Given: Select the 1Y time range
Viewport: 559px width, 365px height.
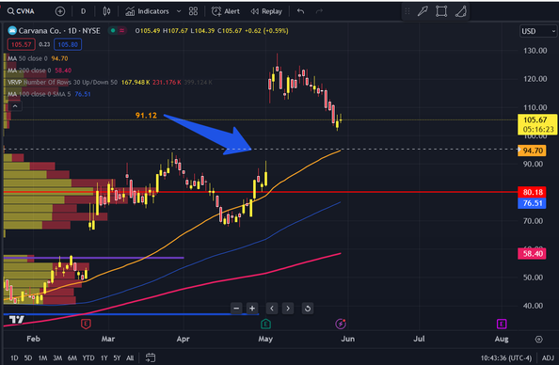Looking at the screenshot, I should point(104,357).
